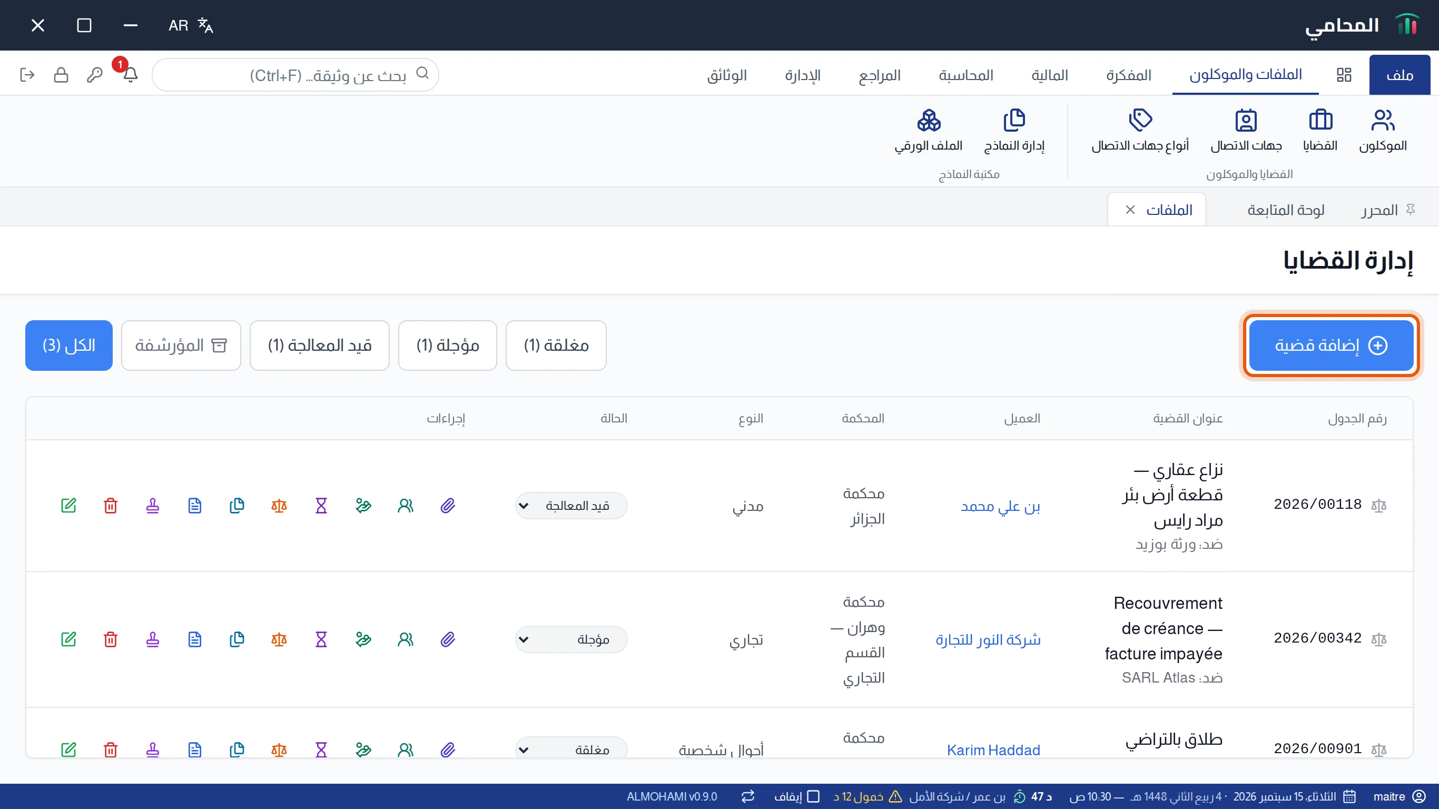Image resolution: width=1439 pixels, height=809 pixels.
Task: Open document icon for case 2026/00118
Action: [x=195, y=506]
